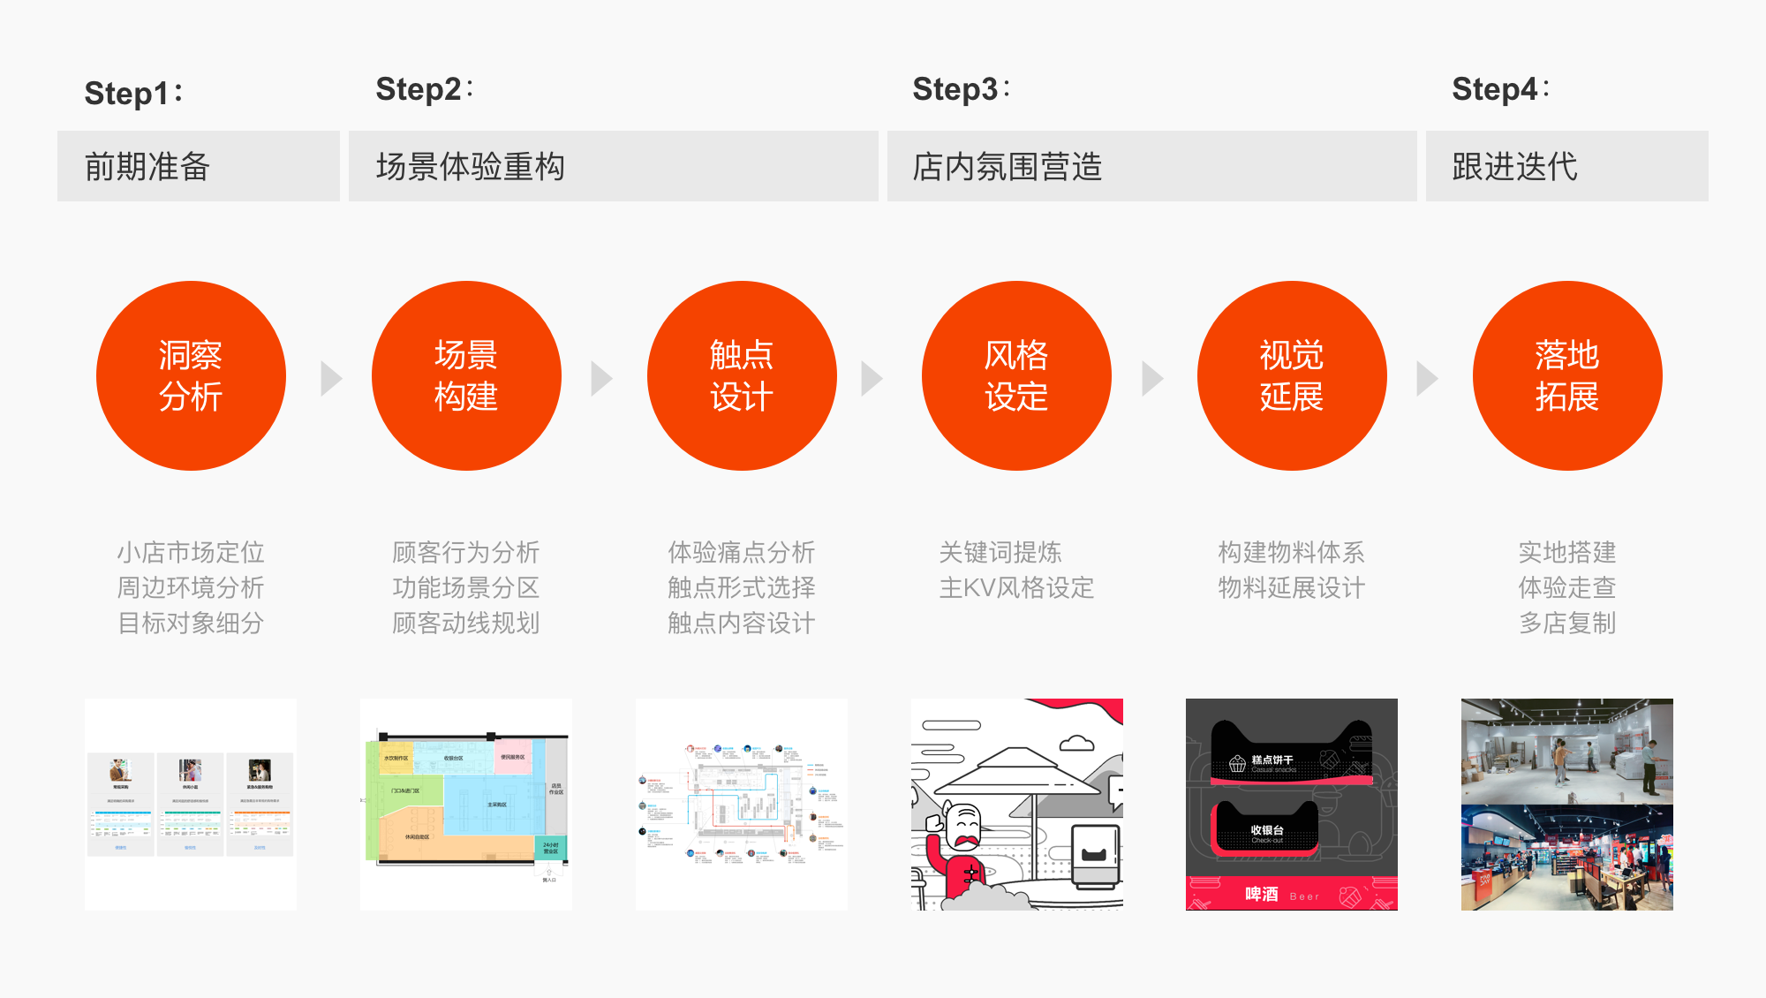Image resolution: width=1766 pixels, height=998 pixels.
Task: Click arrow between 洞察分析 and 场景构建
Action: 330,378
